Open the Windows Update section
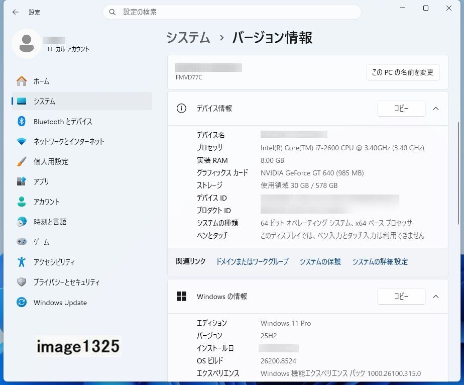Screen dimensions: 464x385 point(82,303)
